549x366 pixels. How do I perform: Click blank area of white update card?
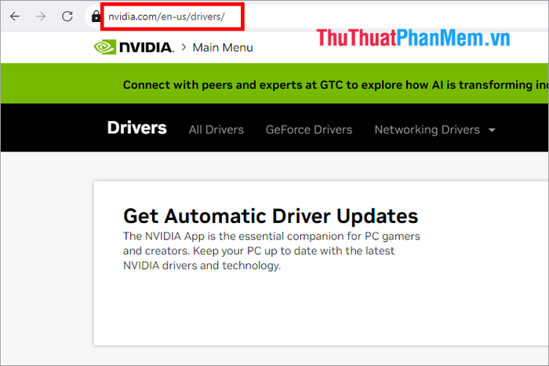click(314, 314)
